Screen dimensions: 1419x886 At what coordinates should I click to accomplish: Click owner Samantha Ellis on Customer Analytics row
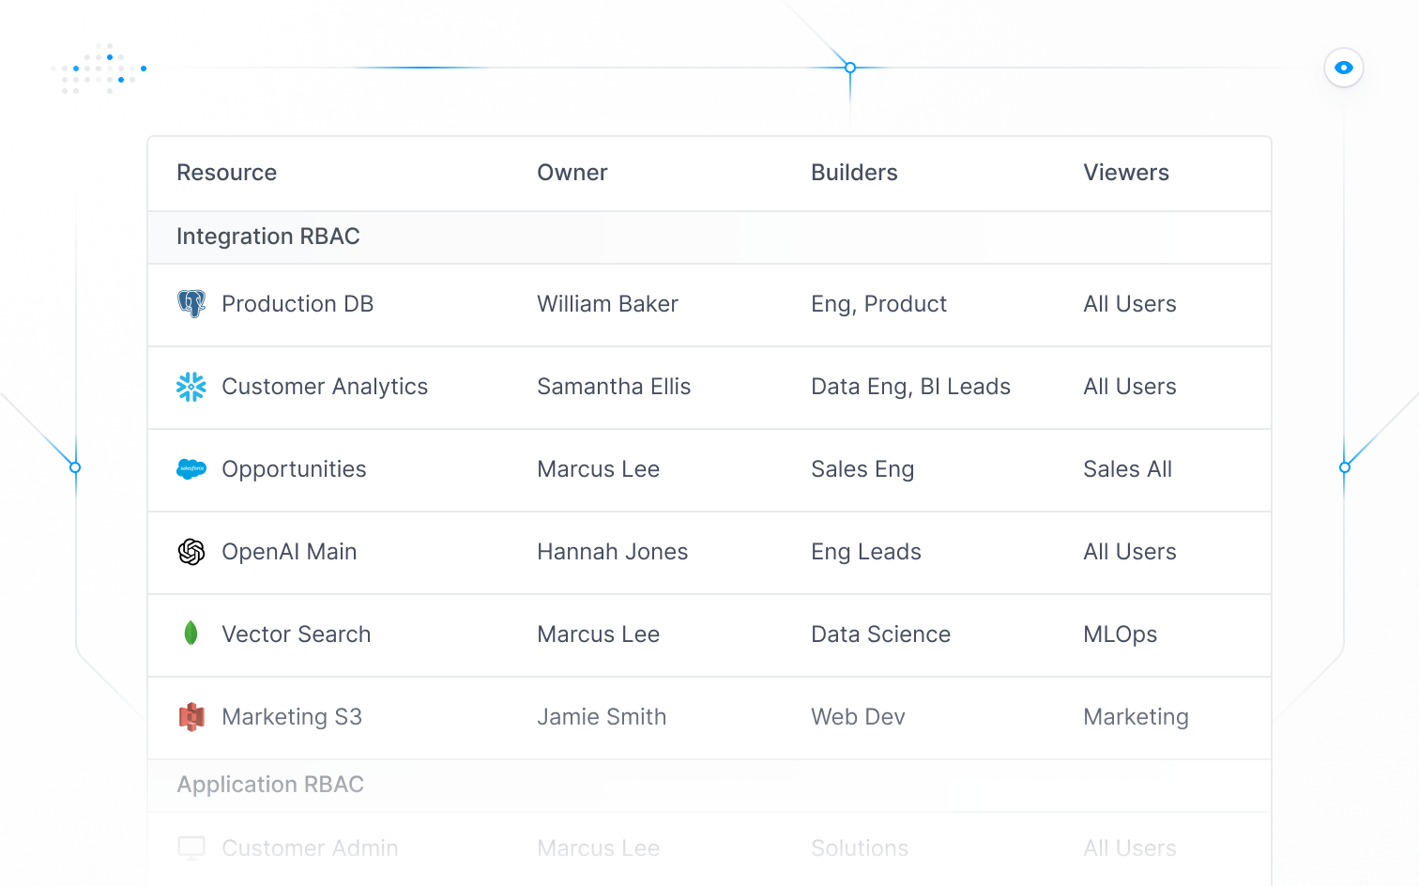pyautogui.click(x=614, y=386)
